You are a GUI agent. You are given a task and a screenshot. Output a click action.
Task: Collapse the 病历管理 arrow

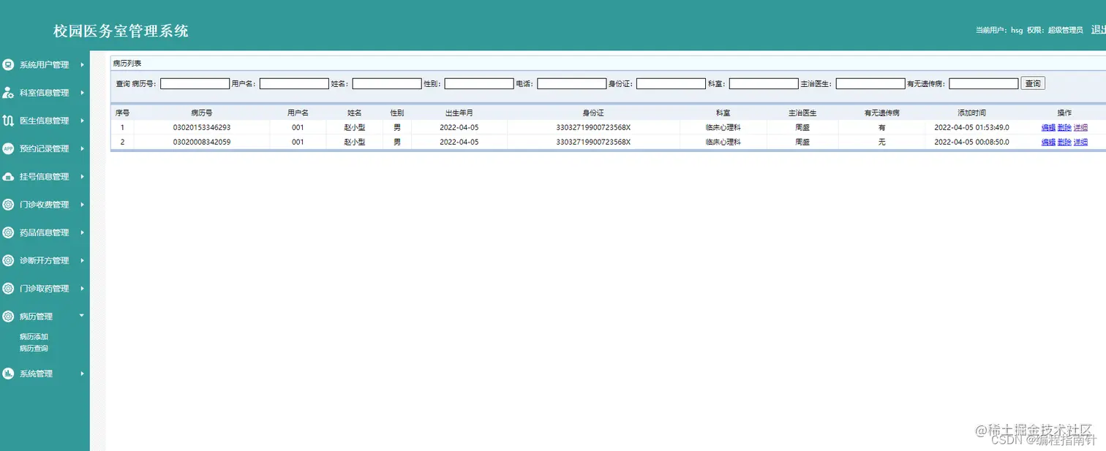(82, 316)
